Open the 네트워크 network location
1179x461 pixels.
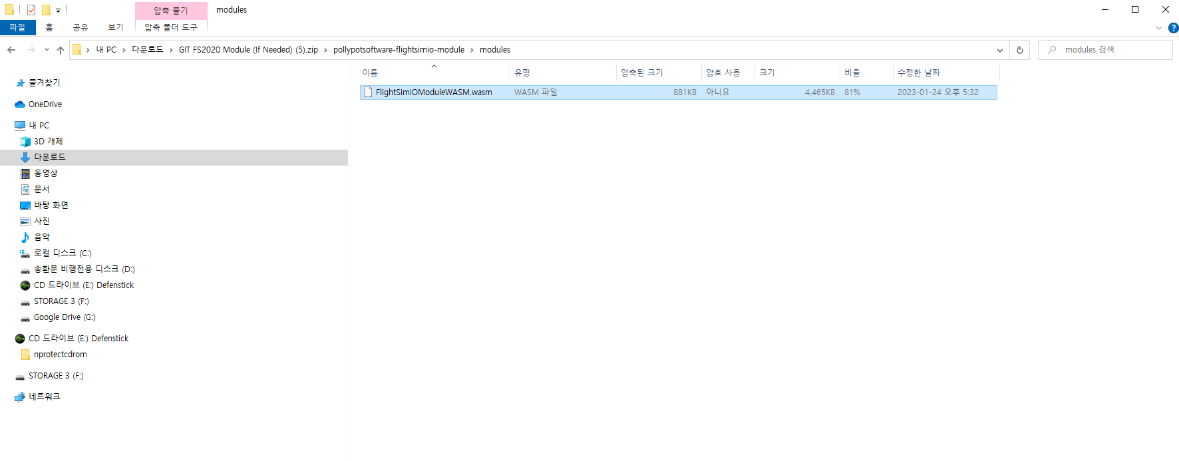[44, 396]
